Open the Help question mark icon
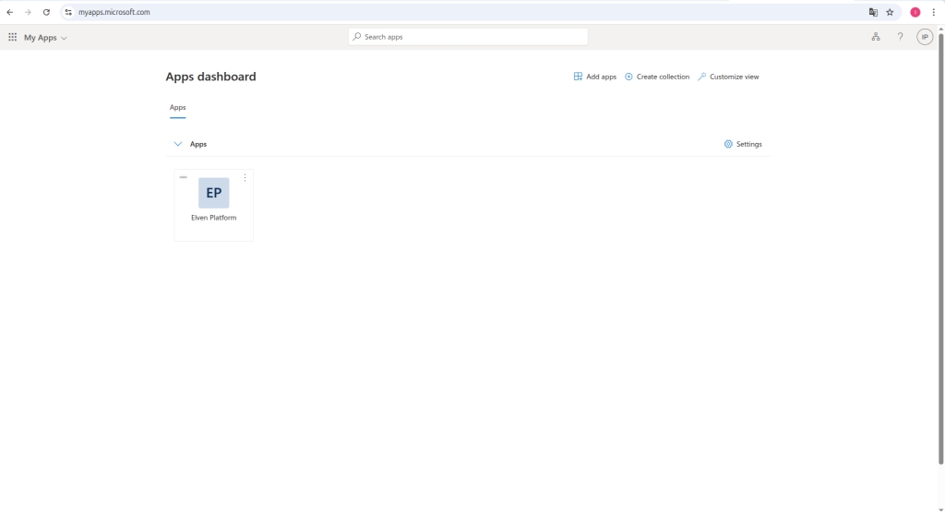Viewport: 945px width, 512px height. pyautogui.click(x=900, y=37)
